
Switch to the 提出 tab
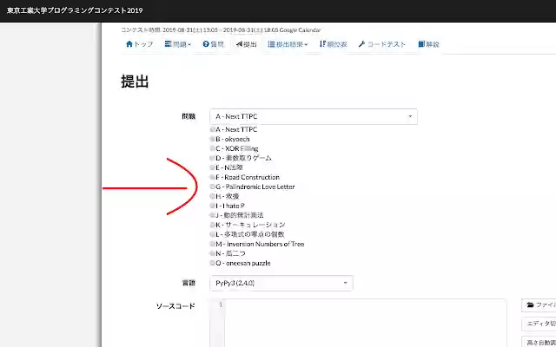[x=247, y=44]
